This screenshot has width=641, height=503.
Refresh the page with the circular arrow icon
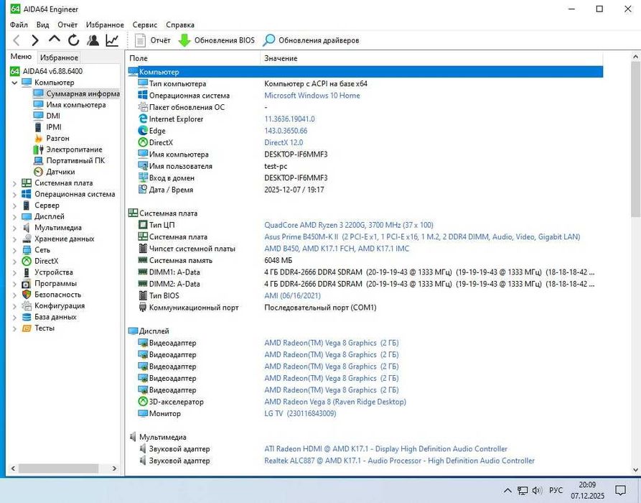coord(74,40)
